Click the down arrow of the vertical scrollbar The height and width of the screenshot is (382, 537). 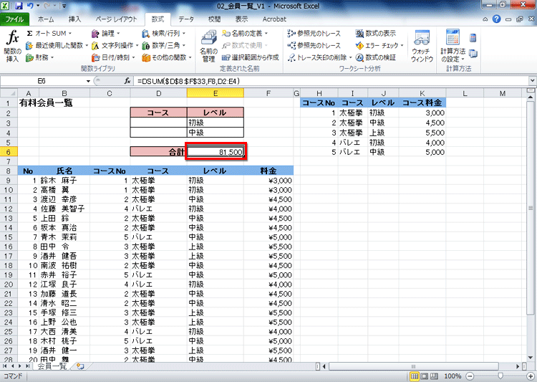531,358
